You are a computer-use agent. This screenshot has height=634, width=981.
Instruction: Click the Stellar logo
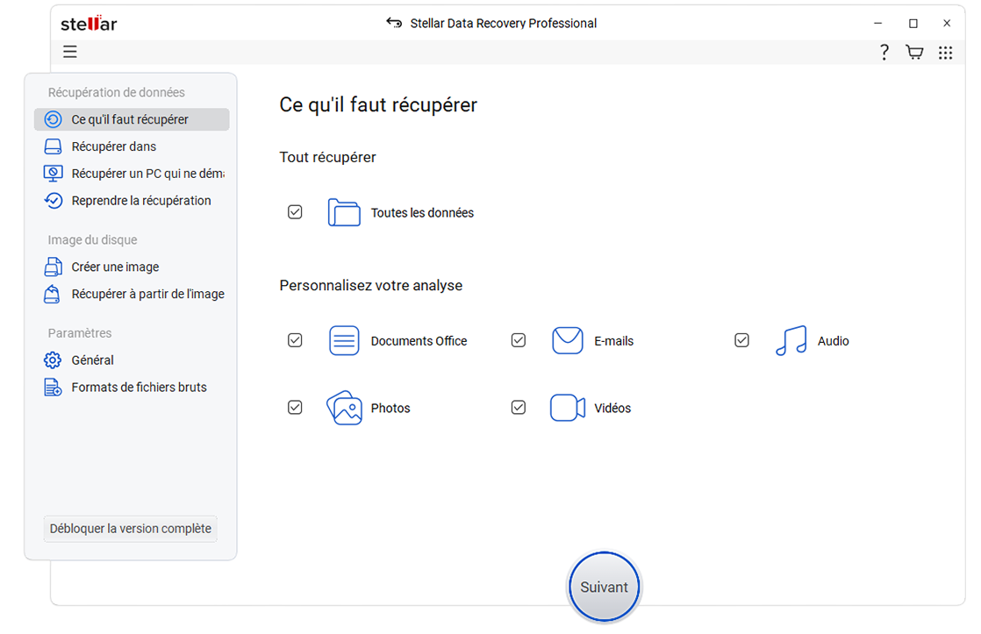[88, 24]
